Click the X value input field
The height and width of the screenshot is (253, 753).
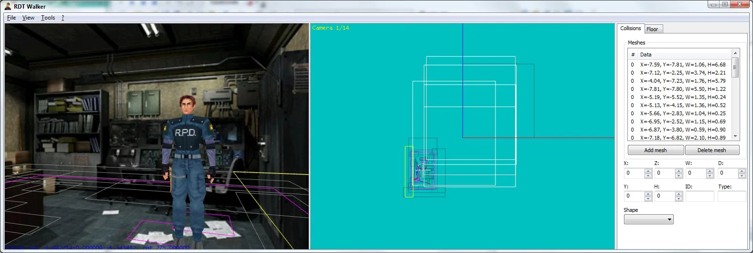point(634,173)
